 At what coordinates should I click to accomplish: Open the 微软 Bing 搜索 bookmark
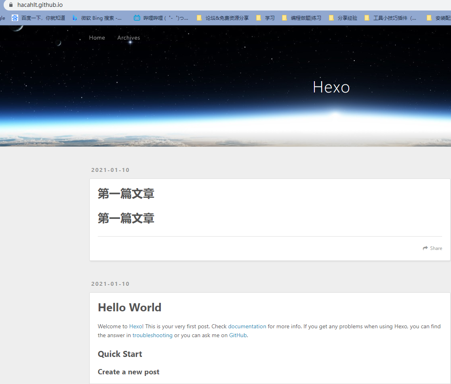(x=97, y=18)
